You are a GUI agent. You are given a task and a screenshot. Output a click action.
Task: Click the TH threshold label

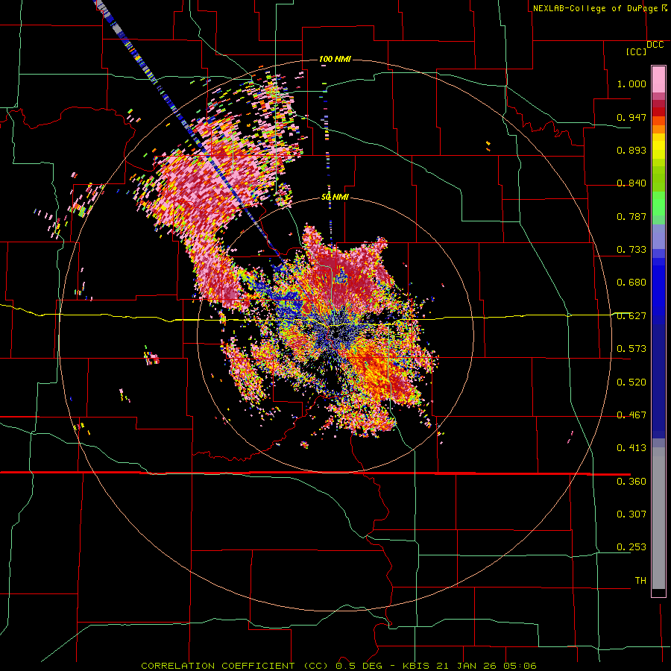click(640, 581)
